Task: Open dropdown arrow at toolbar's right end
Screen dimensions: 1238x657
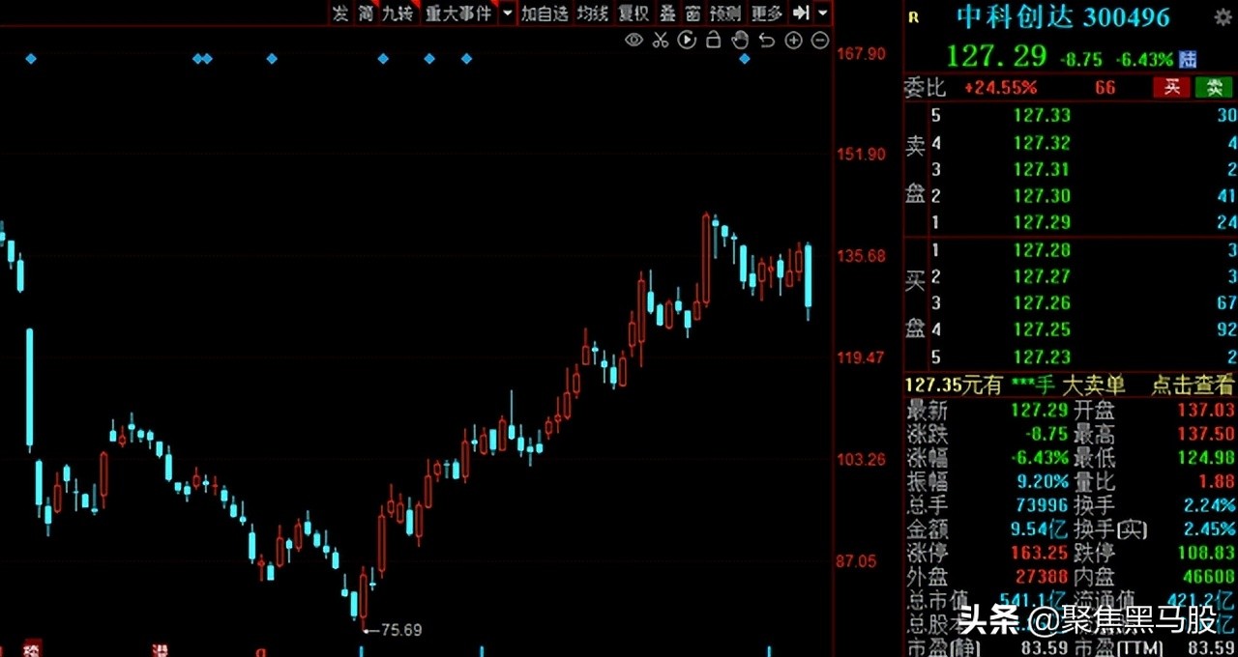Action: (822, 13)
